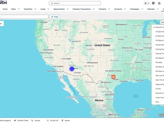Open the Campaigns tab

[135, 9]
